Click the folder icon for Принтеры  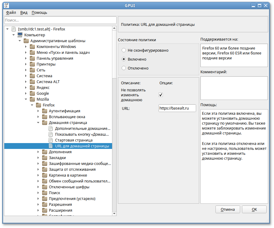coord(32,64)
